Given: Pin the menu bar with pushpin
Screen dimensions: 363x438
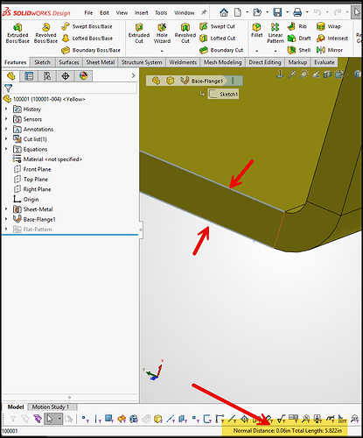Looking at the screenshot, I should pos(204,12).
